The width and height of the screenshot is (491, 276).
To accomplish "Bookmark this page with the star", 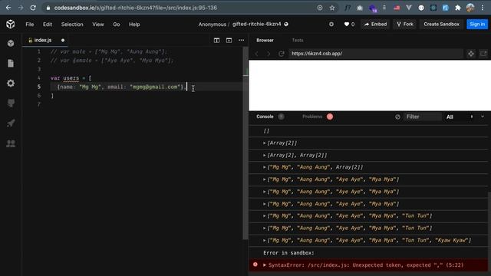I will pos(332,8).
